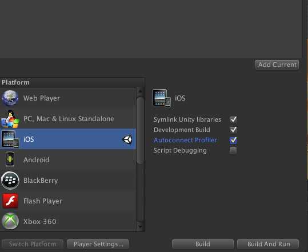The width and height of the screenshot is (308, 252).
Task: Click the Add Current button
Action: (277, 65)
